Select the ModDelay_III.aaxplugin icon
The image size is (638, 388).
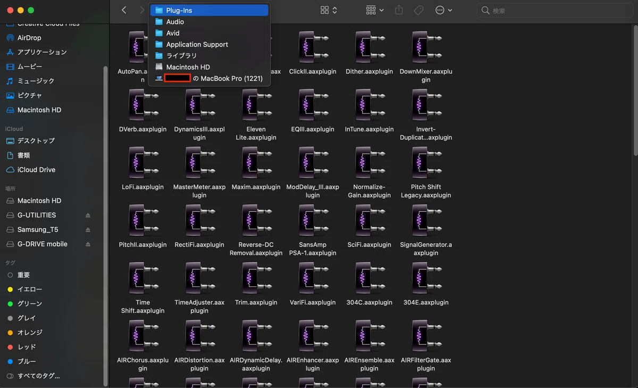[313, 163]
